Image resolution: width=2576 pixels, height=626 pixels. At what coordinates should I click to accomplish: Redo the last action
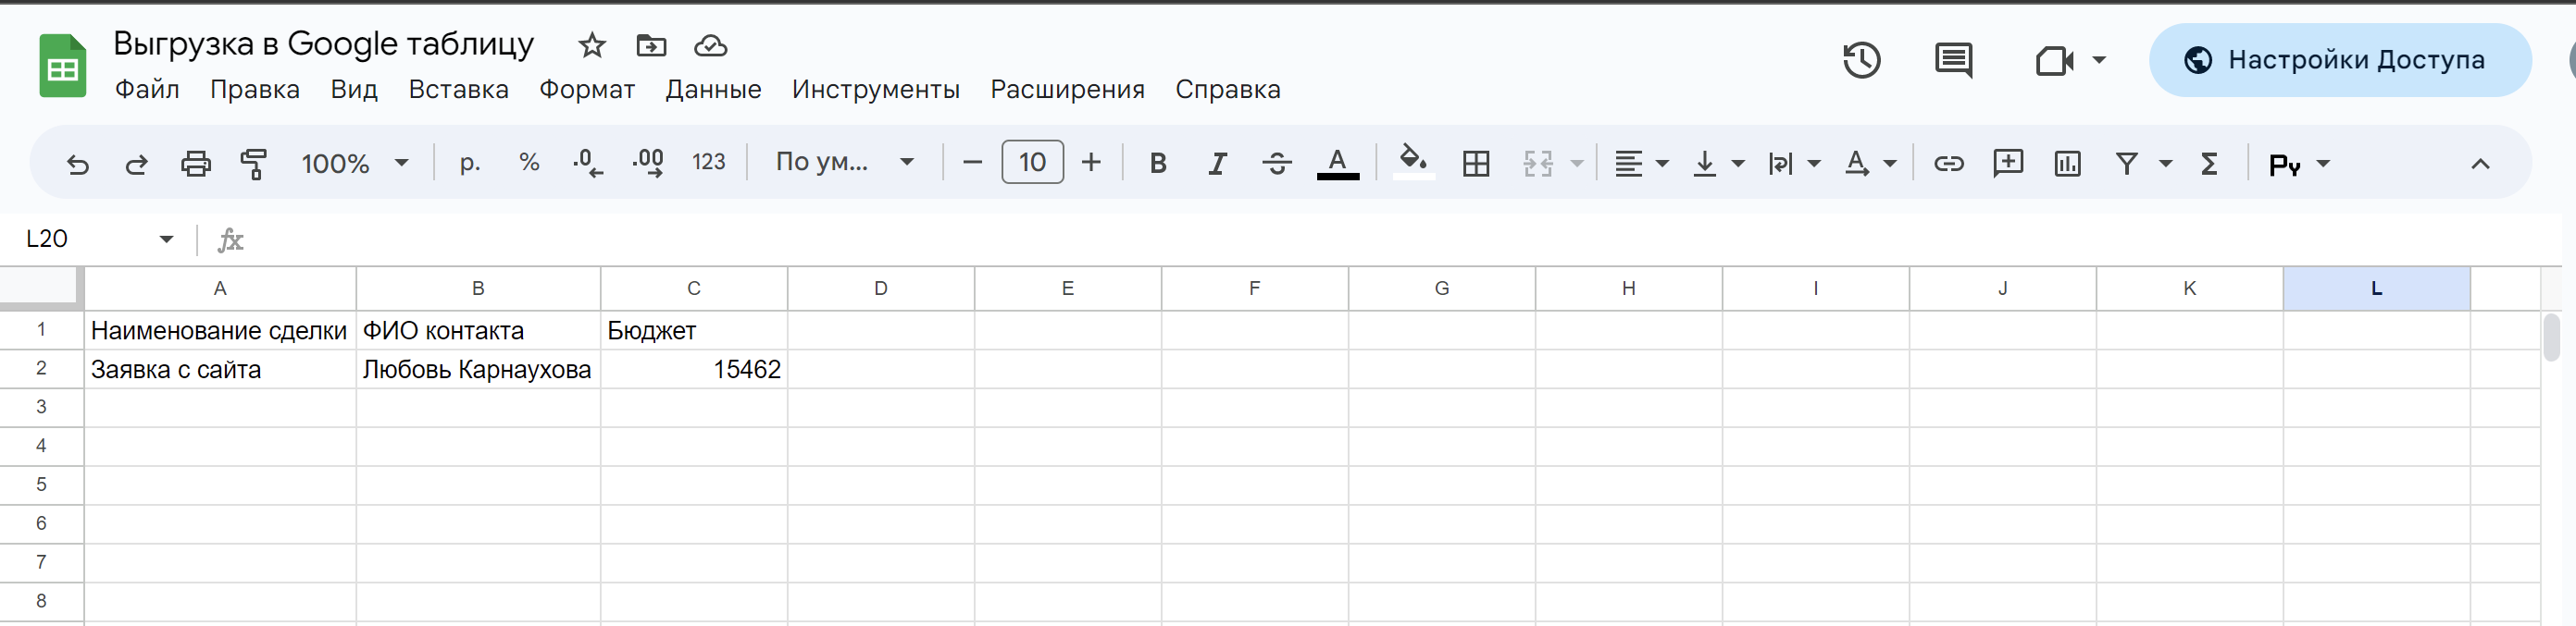pyautogui.click(x=136, y=163)
